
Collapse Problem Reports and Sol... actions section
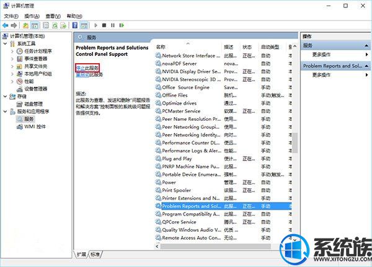pos(366,66)
